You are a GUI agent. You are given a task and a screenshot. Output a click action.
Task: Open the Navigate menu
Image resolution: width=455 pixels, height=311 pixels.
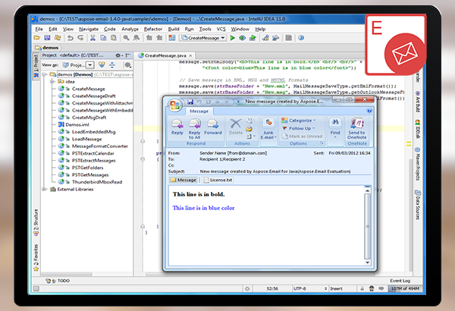tap(89, 29)
